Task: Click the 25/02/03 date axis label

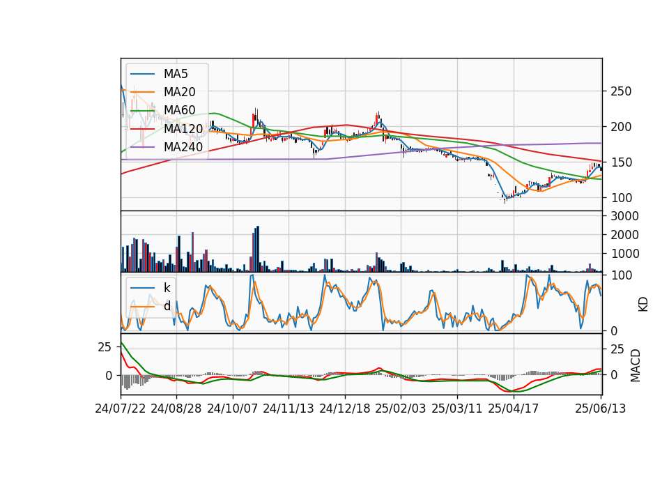Action: (401, 409)
